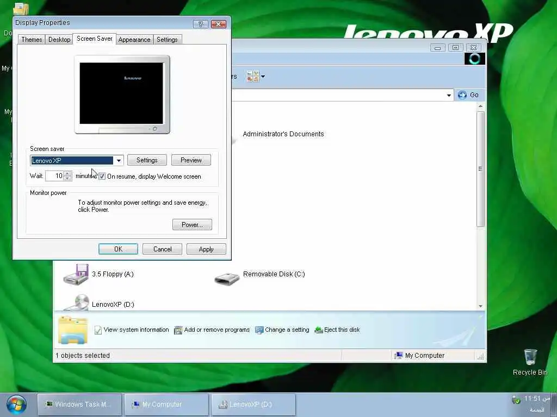Click the Change a setting link
The width and height of the screenshot is (557, 417).
pos(287,330)
